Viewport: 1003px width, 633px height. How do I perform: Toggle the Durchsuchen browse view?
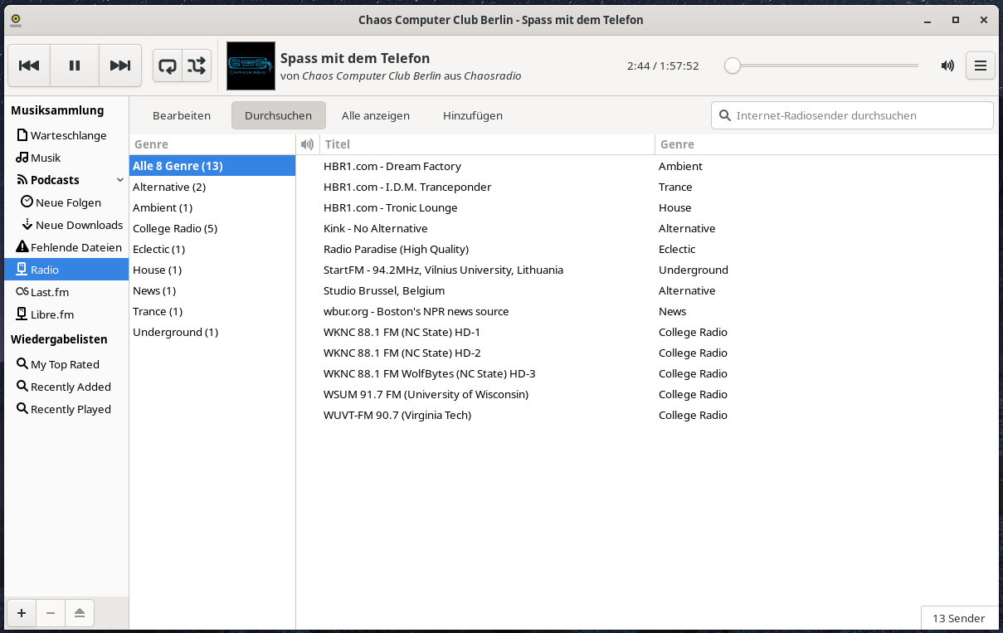pyautogui.click(x=278, y=115)
